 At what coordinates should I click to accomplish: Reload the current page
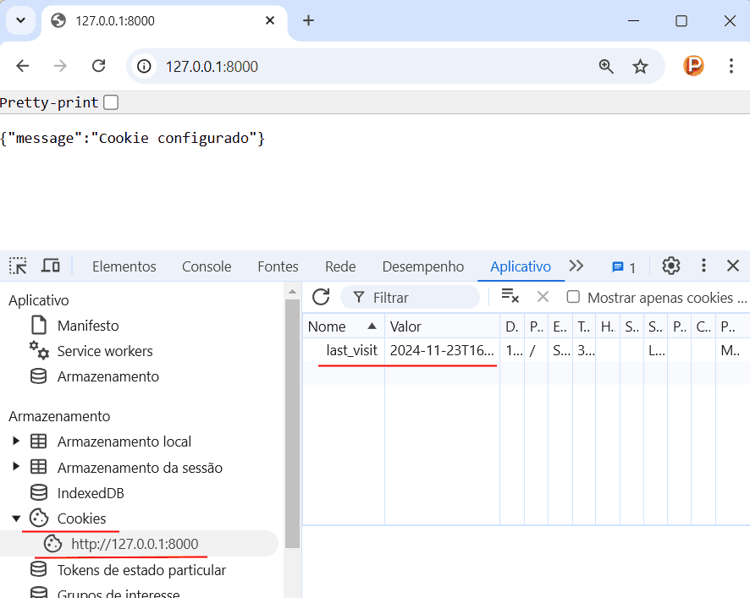pos(98,66)
